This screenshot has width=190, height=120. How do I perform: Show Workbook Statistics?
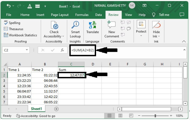coord(20,35)
